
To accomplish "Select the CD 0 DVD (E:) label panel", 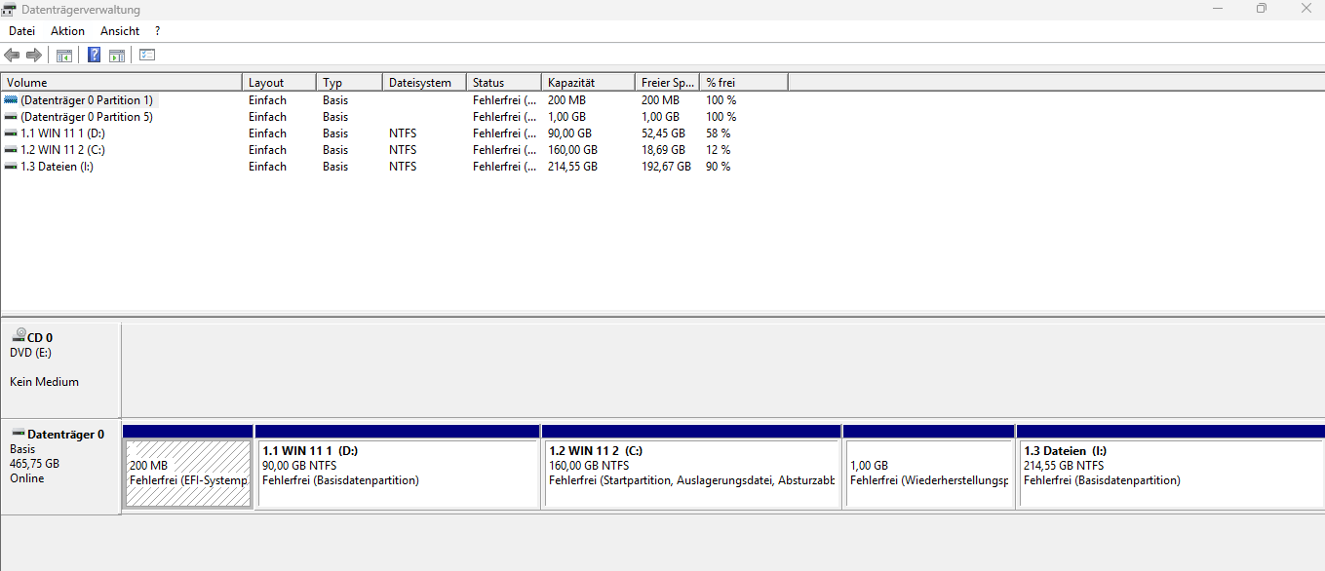I will [x=60, y=369].
